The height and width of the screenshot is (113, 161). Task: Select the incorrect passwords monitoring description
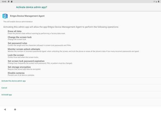(x=73, y=51)
